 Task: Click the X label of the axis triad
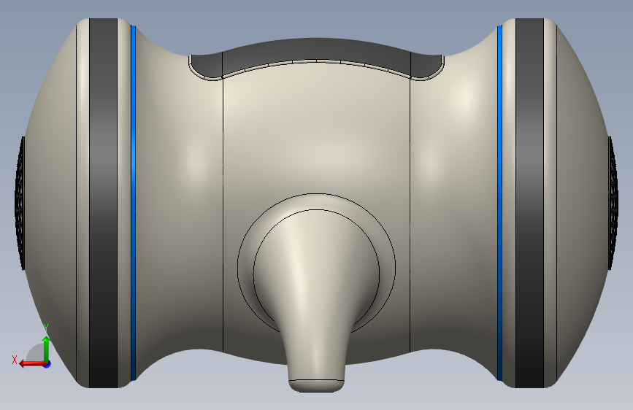pyautogui.click(x=15, y=360)
